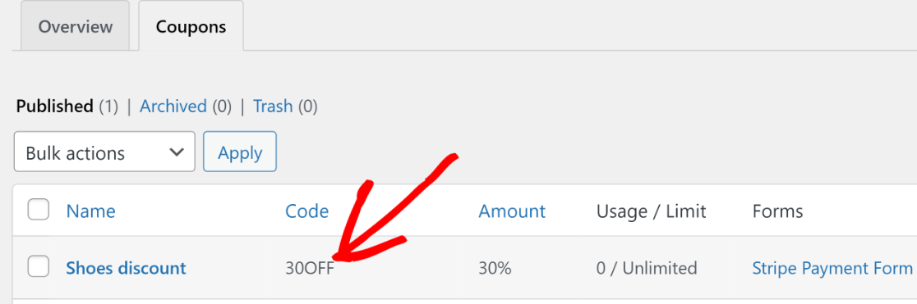The width and height of the screenshot is (917, 304).
Task: Select the Coupons tab
Action: pos(191,26)
